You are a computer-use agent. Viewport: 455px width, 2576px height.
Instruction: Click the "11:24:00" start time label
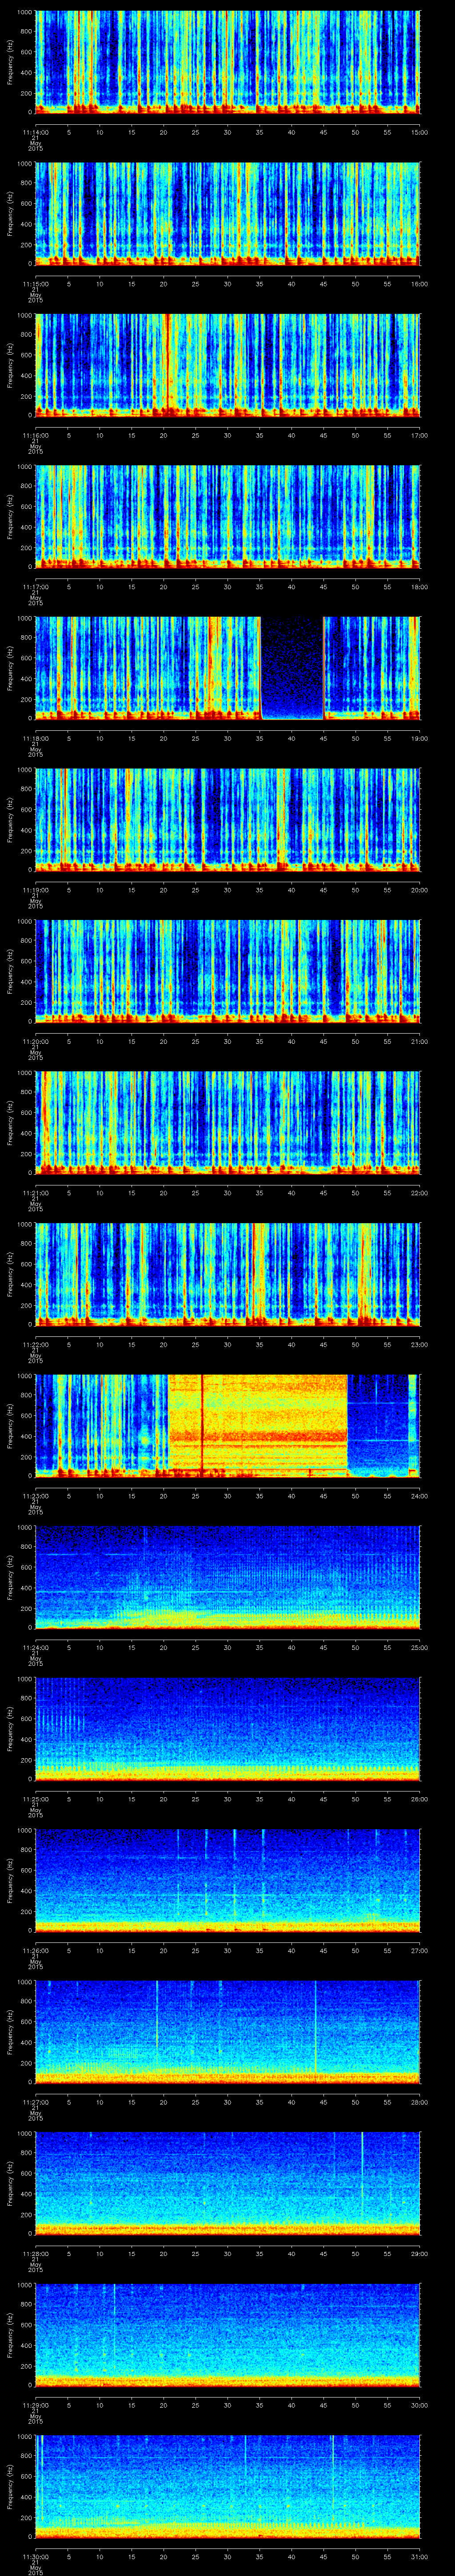(x=36, y=1647)
